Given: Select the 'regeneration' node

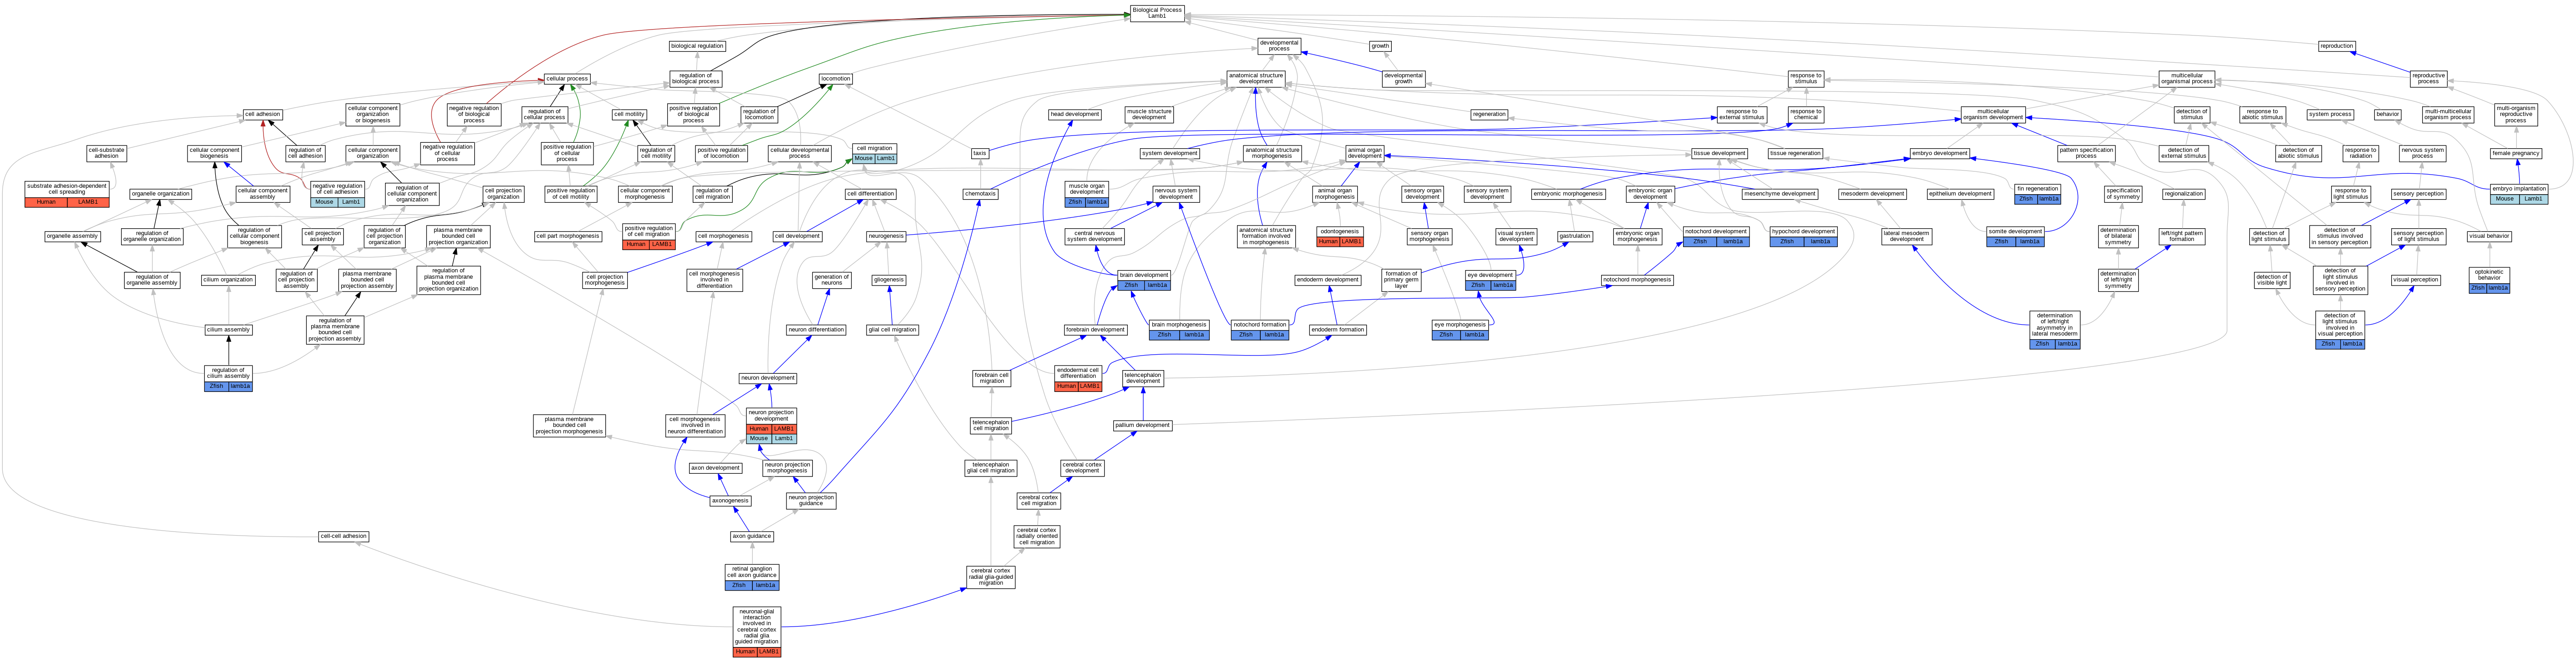Looking at the screenshot, I should coord(1489,115).
